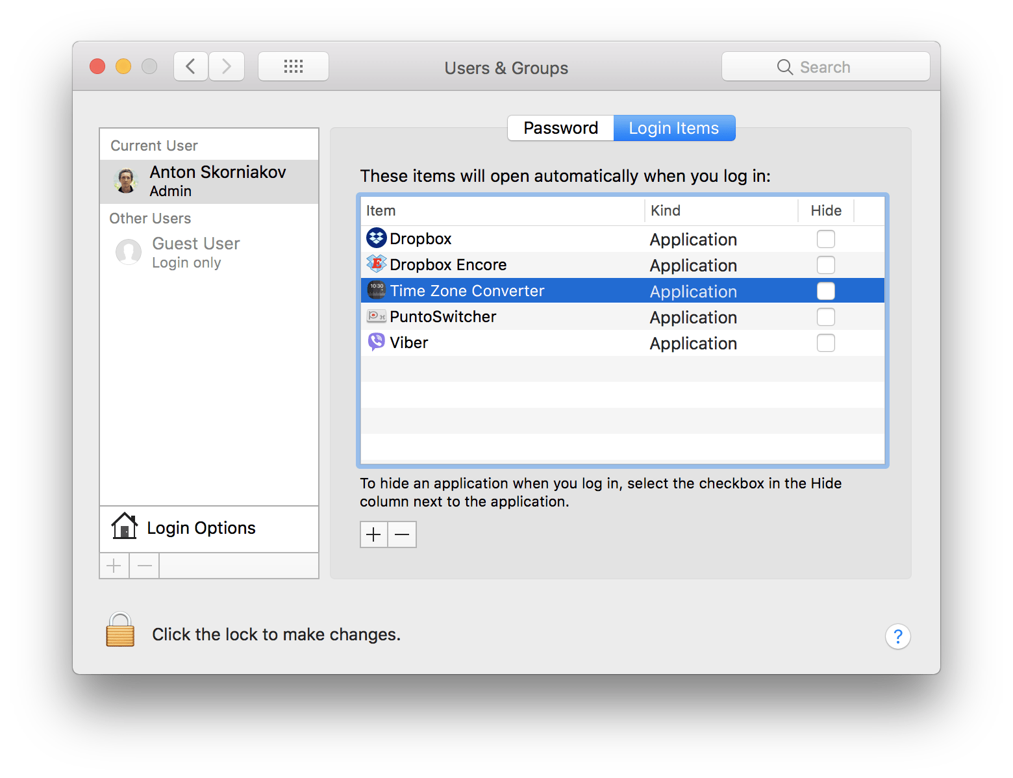This screenshot has height=778, width=1013.
Task: Click the help question mark button
Action: [x=898, y=636]
